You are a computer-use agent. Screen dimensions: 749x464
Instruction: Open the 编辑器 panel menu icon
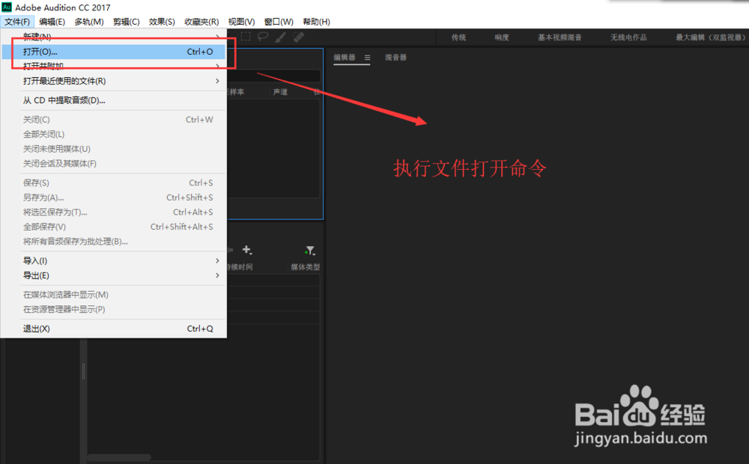tap(367, 58)
